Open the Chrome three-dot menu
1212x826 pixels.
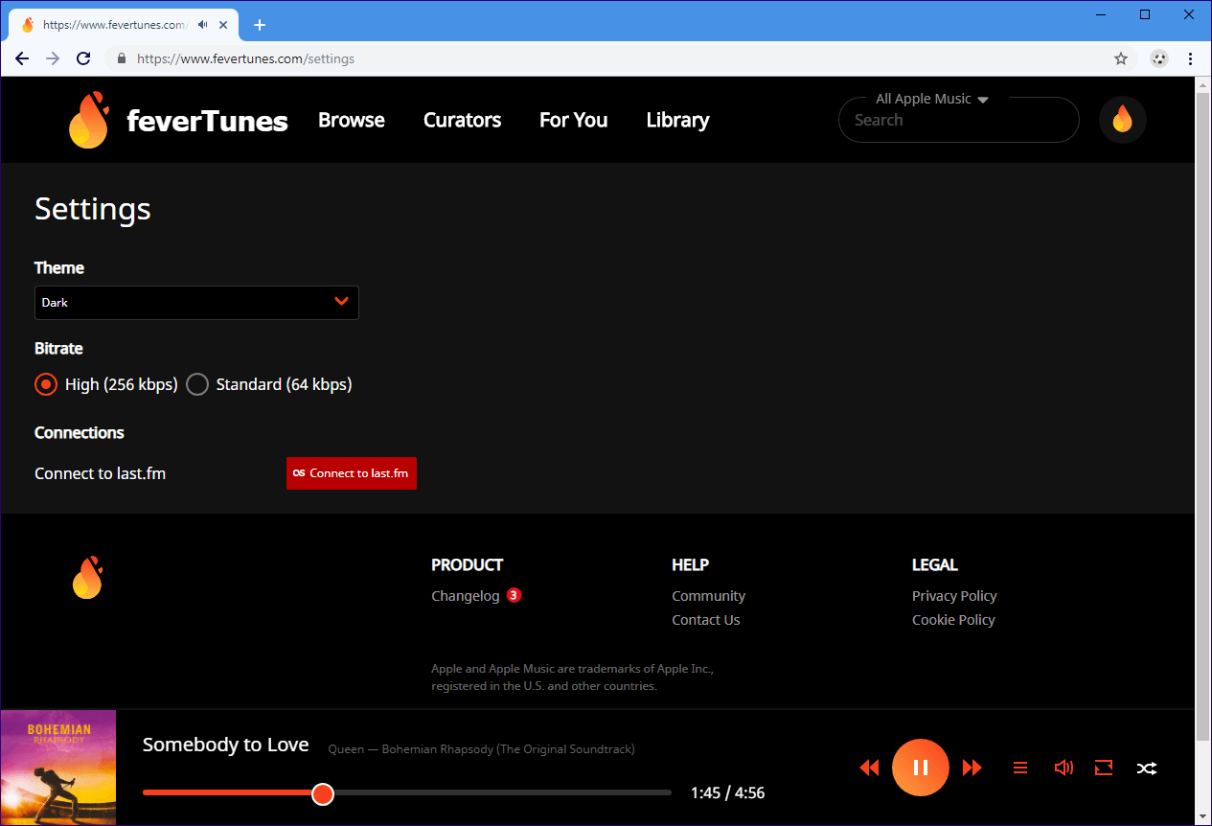point(1191,58)
